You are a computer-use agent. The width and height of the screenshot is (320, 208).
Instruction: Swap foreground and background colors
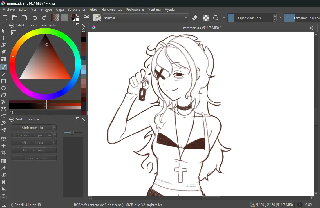click(77, 15)
